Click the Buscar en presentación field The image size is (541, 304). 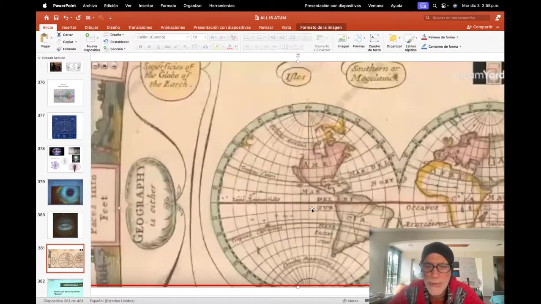[457, 18]
